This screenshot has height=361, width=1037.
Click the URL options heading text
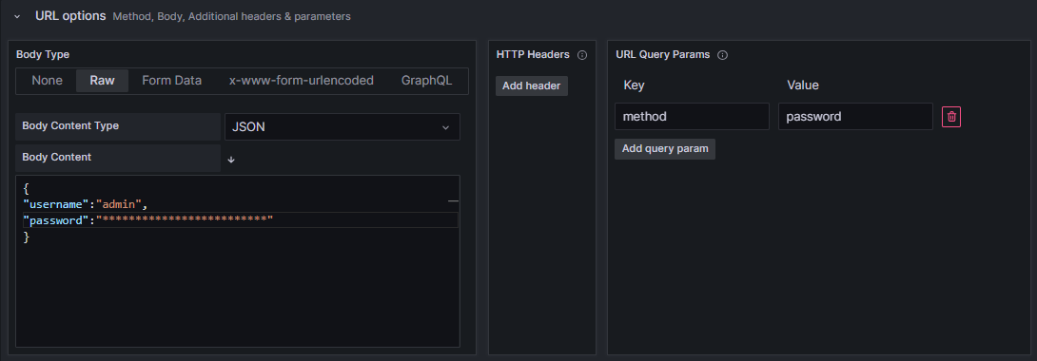(x=70, y=16)
